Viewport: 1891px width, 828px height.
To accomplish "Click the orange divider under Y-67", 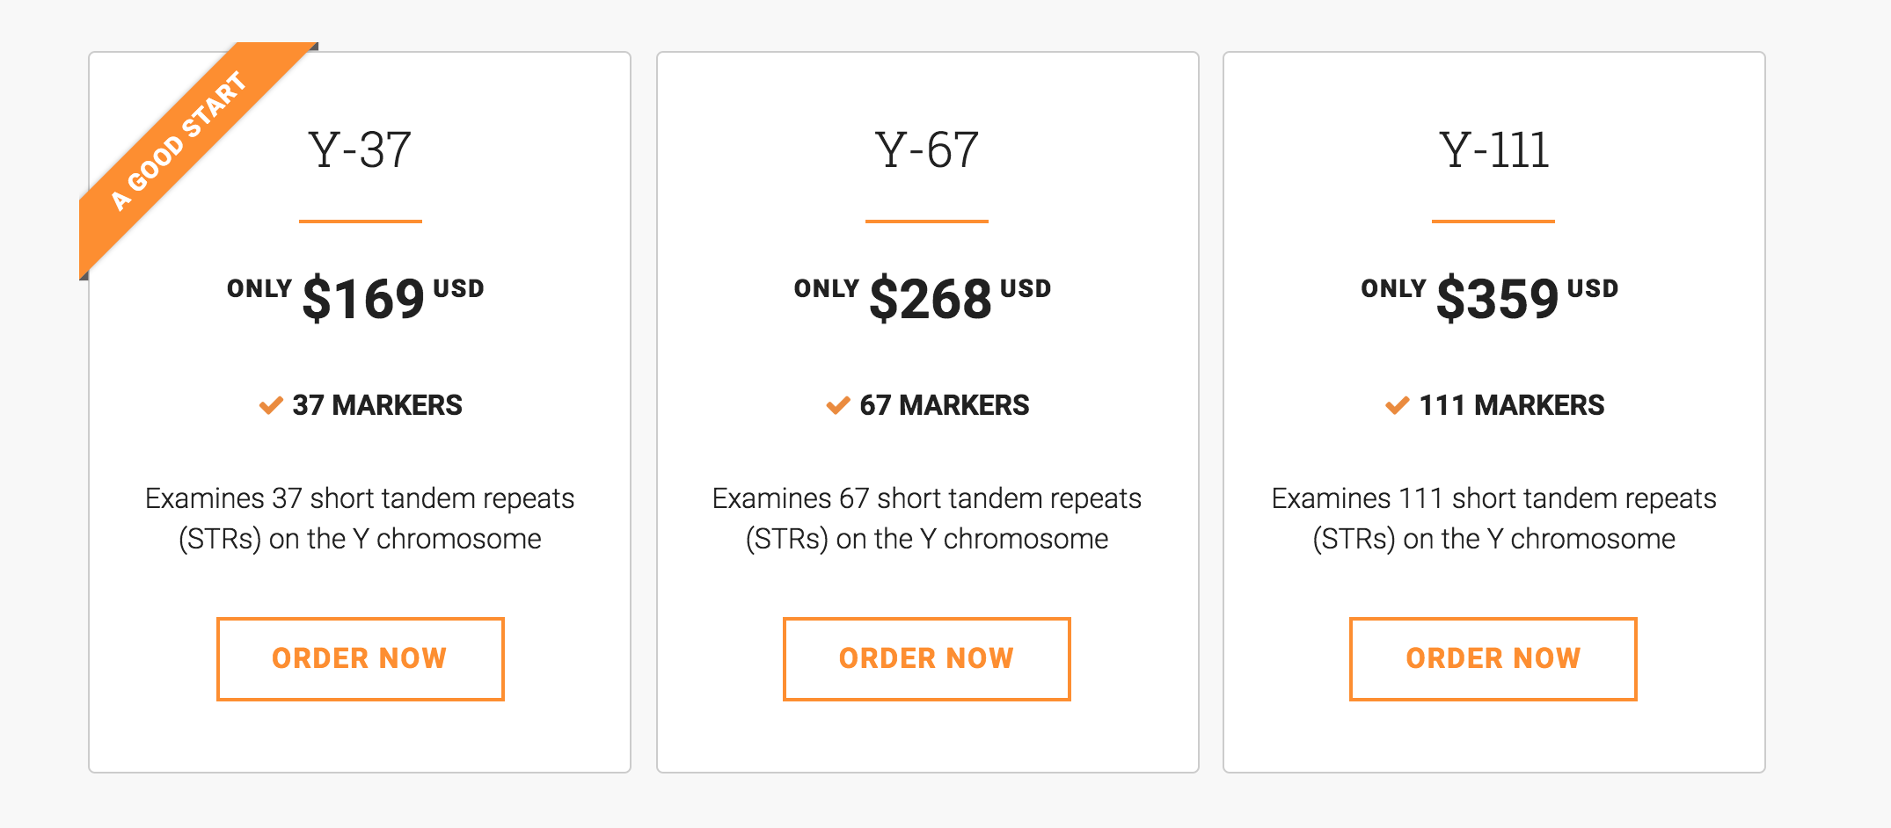I will click(927, 222).
